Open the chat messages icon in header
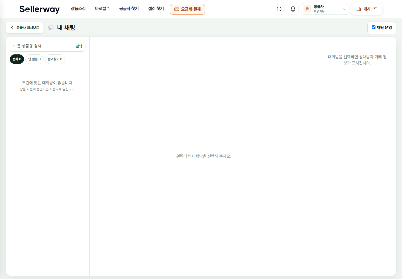The image size is (402, 279). coord(279,9)
